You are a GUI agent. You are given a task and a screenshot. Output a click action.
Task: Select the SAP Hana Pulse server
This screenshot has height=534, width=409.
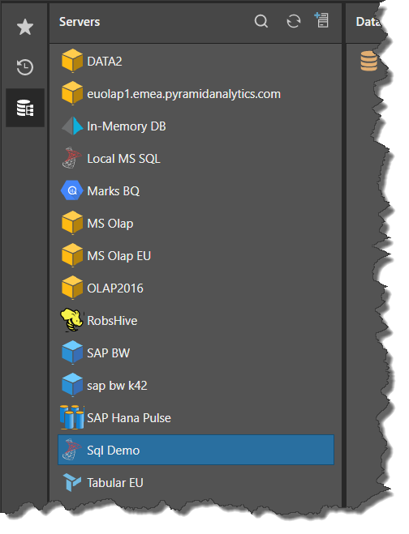pyautogui.click(x=196, y=418)
